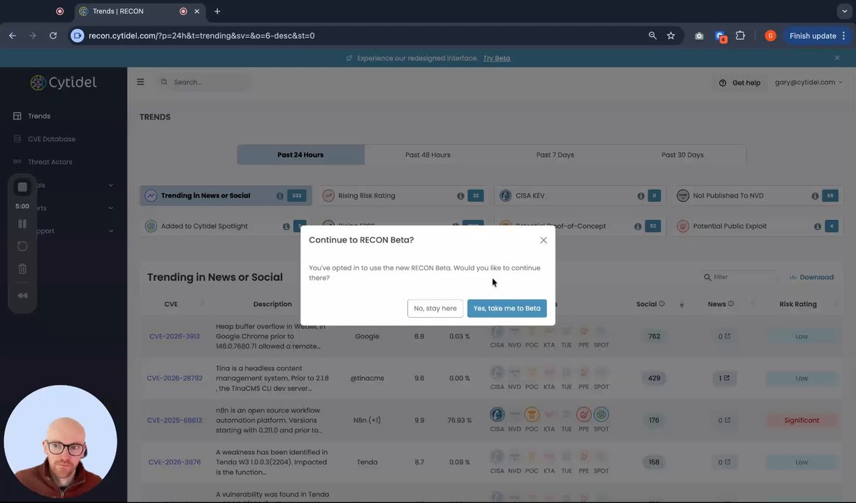Image resolution: width=856 pixels, height=503 pixels.
Task: Open the CVE-2025-68613 link
Action: [175, 421]
